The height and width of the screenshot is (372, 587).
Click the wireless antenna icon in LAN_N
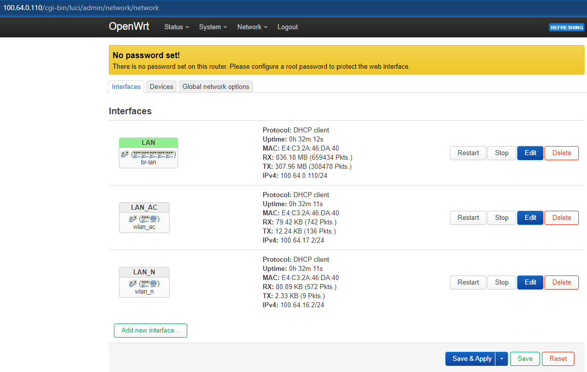tap(154, 284)
